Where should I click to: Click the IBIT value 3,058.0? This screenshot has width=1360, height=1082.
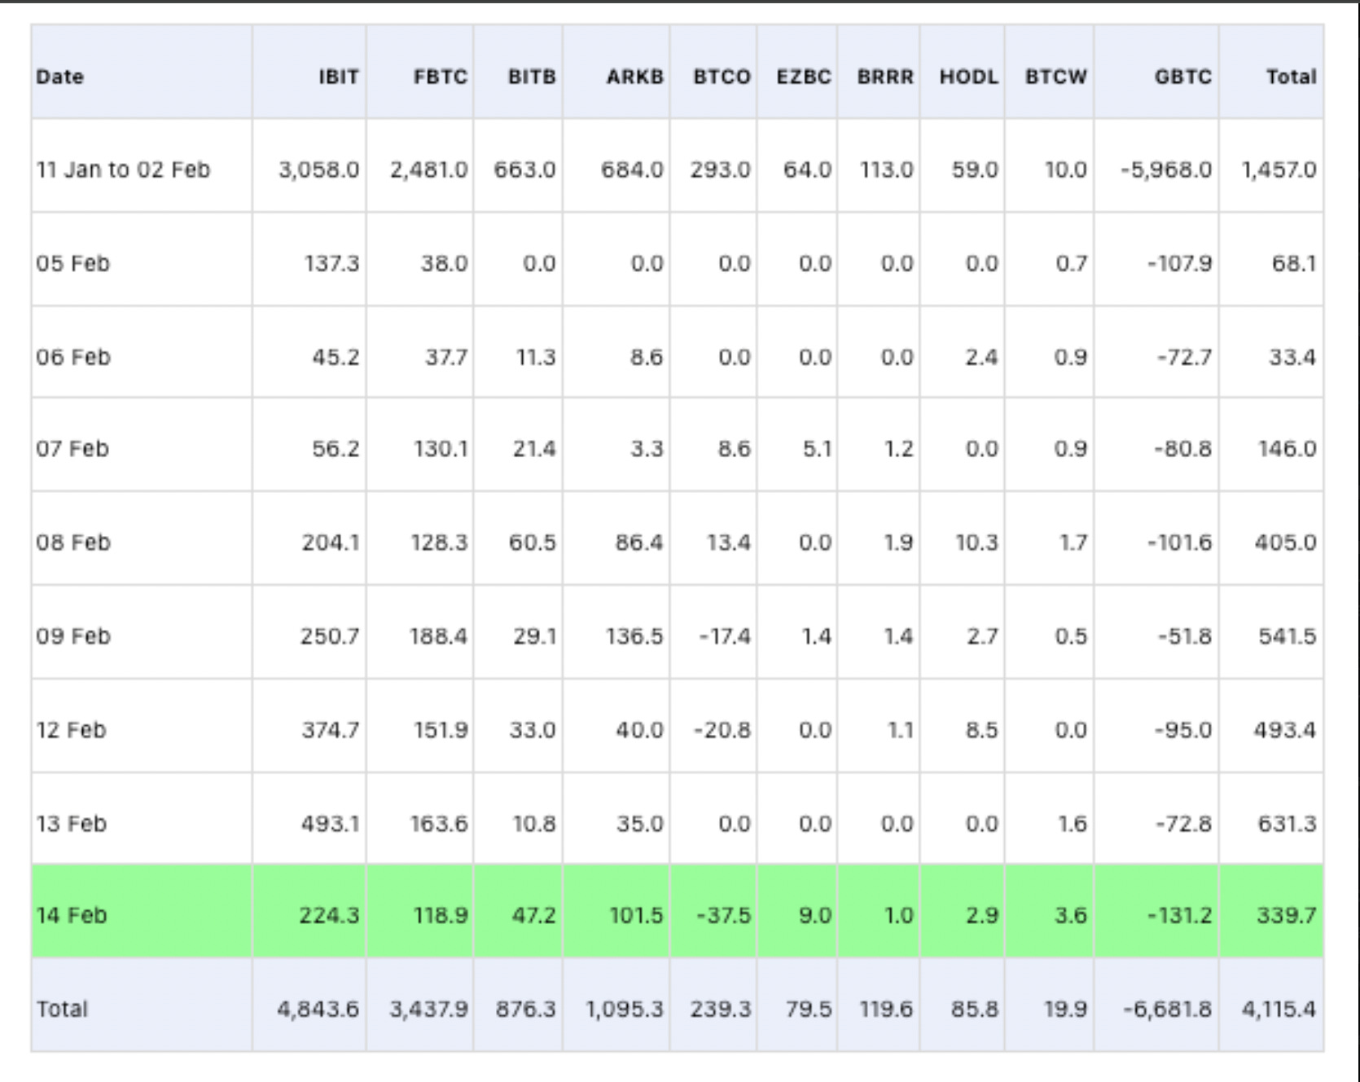pos(318,169)
